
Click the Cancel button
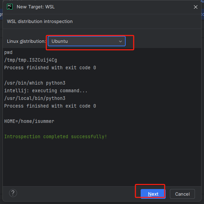click(182, 194)
